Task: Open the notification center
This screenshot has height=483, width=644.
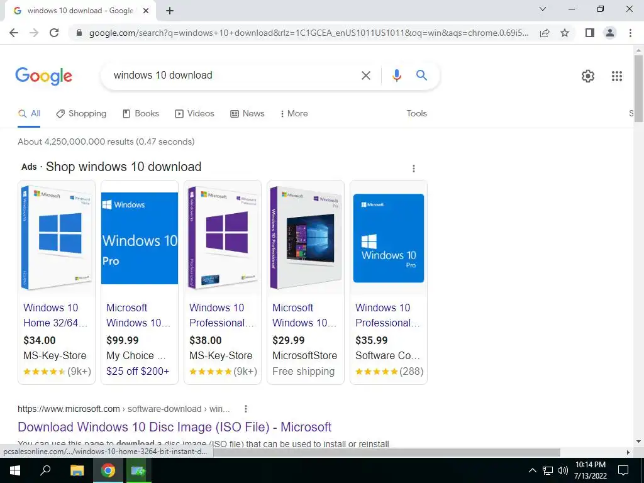Action: click(623, 470)
